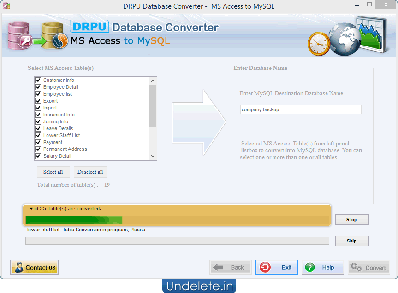This screenshot has height=293, width=398.
Task: Click the table list scroll down arrow
Action: click(x=153, y=156)
